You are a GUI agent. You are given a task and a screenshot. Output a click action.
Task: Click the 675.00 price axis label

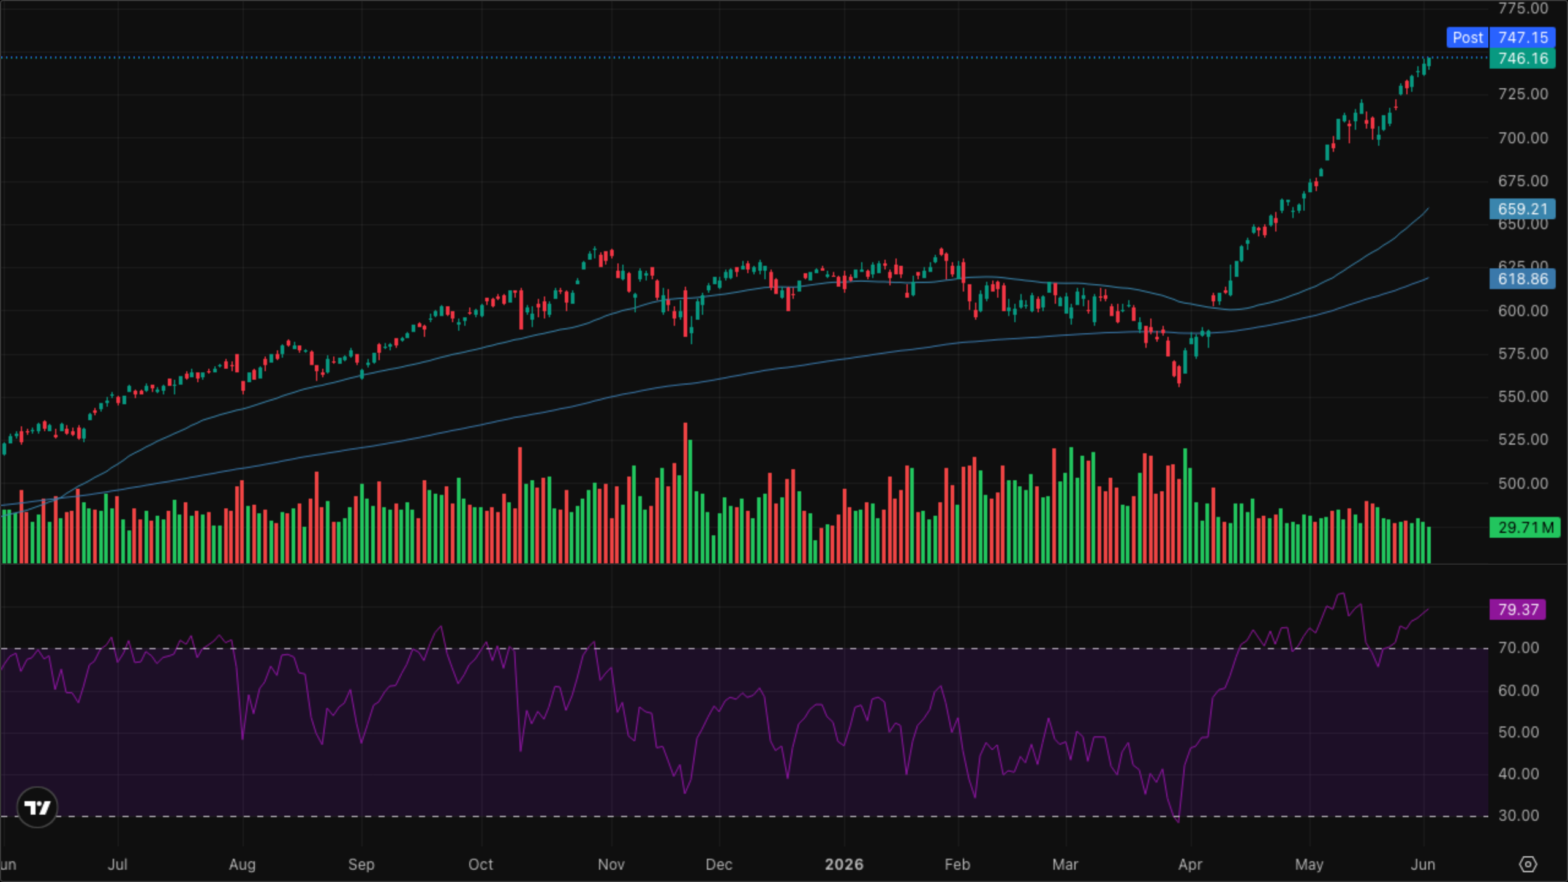(1523, 181)
